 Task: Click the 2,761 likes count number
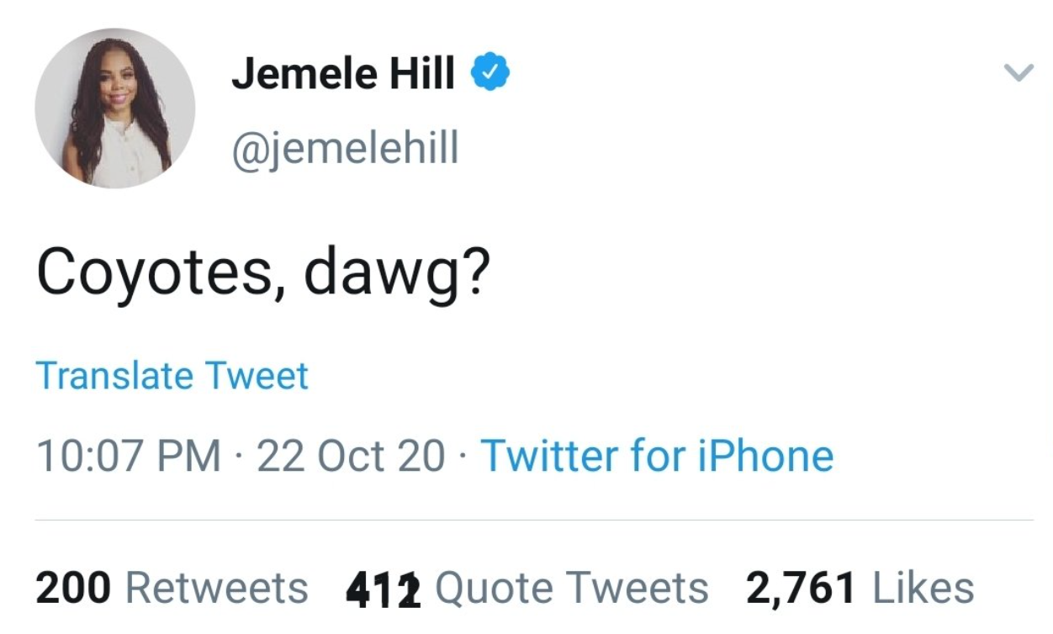[800, 588]
